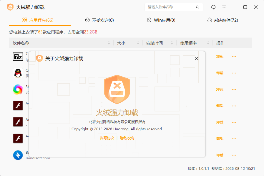
Task: Close the 关于火绒强力卸载 dialog
Action: pyautogui.click(x=197, y=58)
